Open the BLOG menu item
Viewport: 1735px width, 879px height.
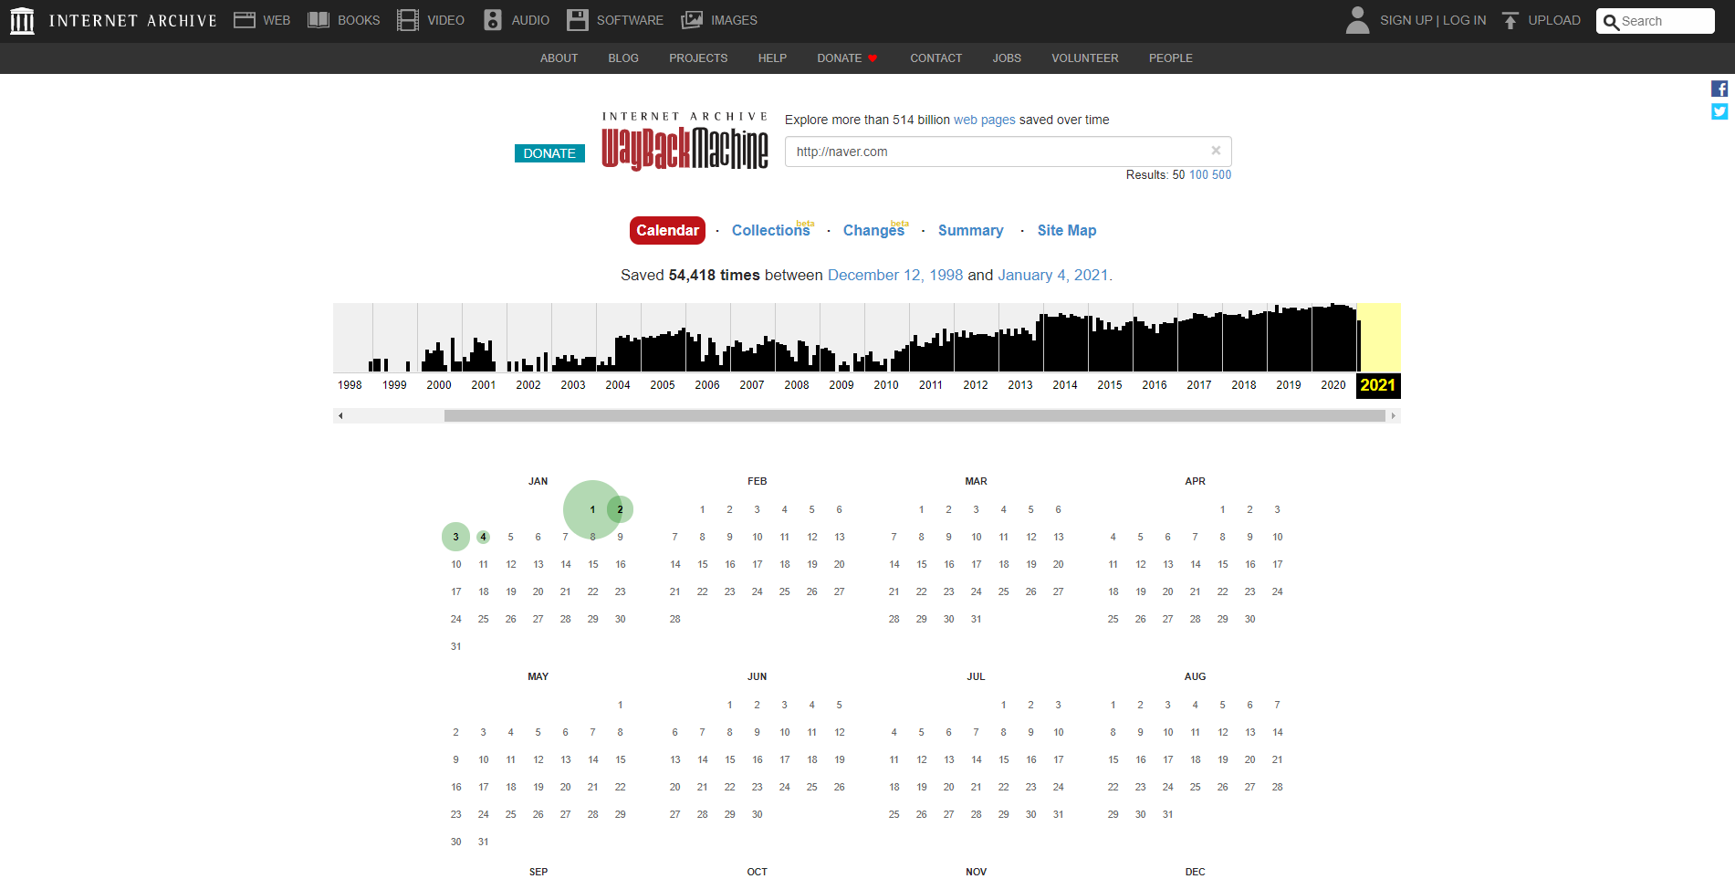[x=623, y=58]
